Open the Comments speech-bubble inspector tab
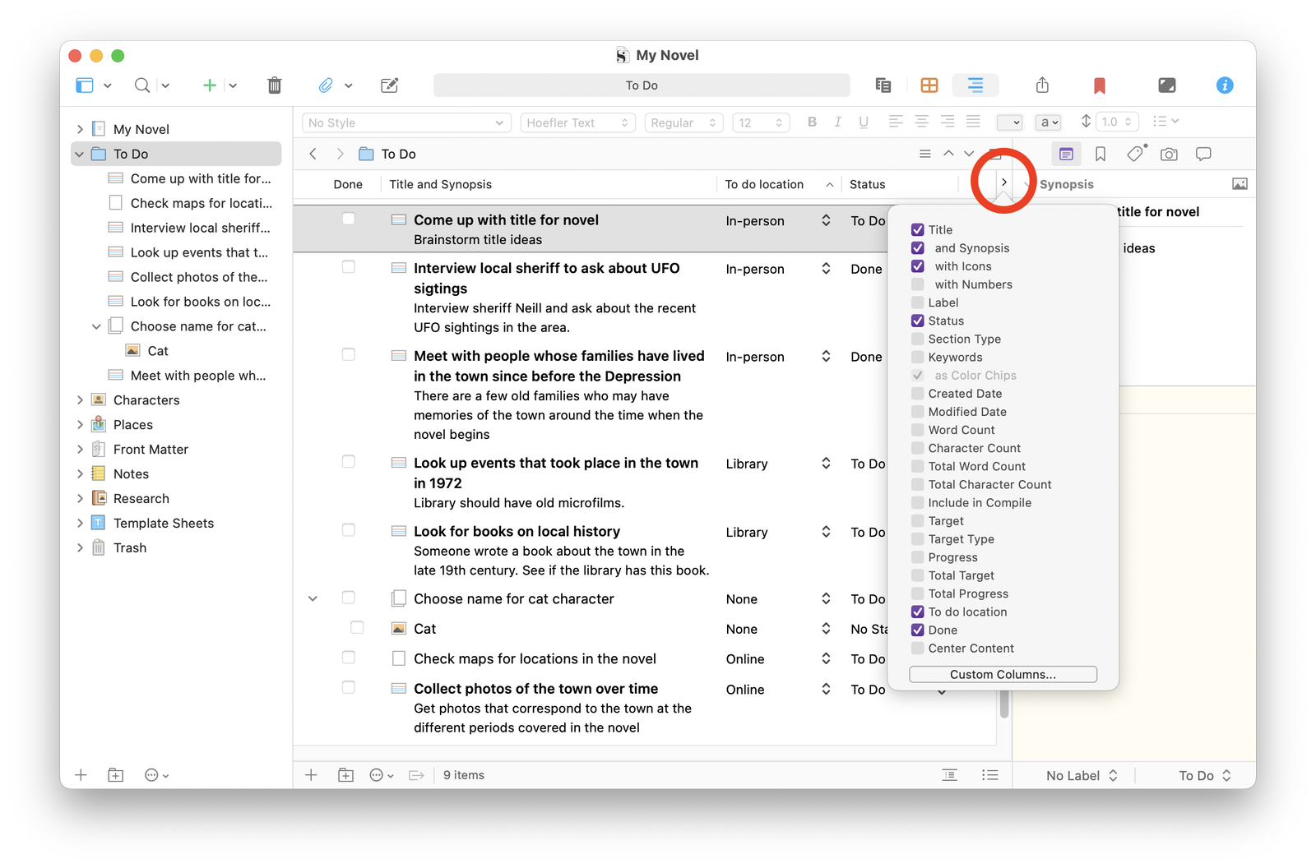This screenshot has height=868, width=1316. point(1203,155)
